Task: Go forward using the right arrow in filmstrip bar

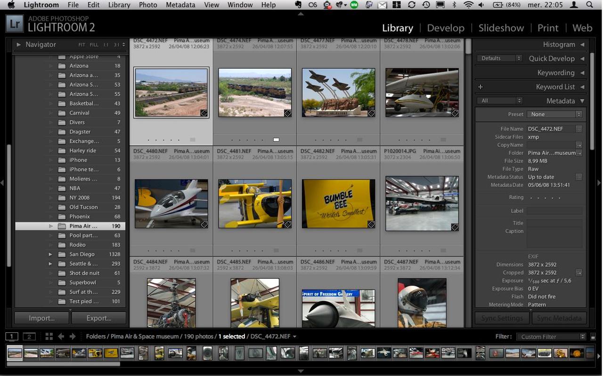Action: (x=73, y=336)
